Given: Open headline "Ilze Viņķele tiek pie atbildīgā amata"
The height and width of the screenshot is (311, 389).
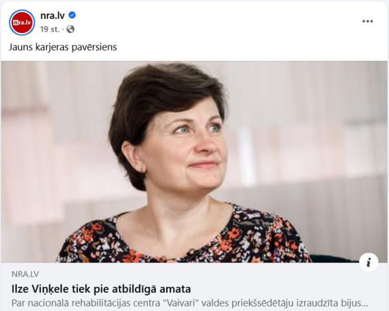Looking at the screenshot, I should click(101, 289).
